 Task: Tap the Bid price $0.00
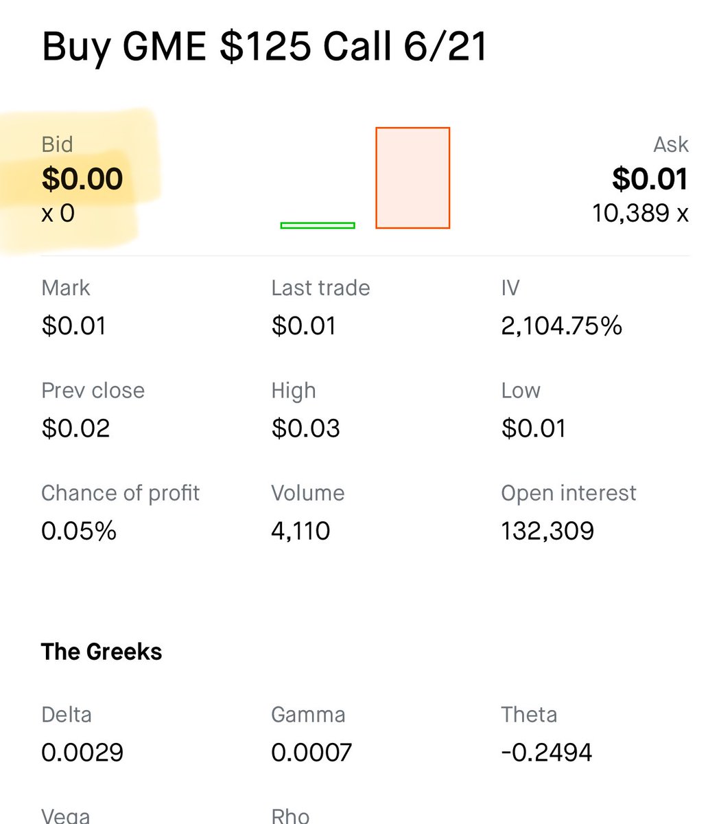pyautogui.click(x=82, y=179)
